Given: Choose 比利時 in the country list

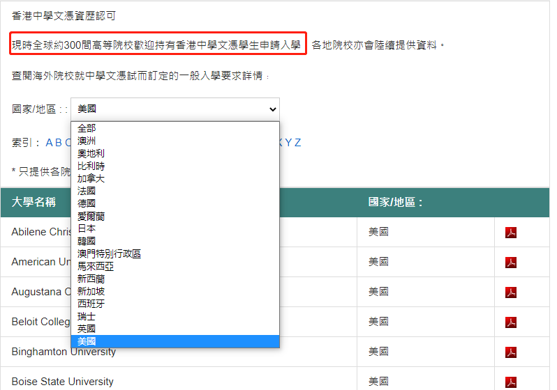Looking at the screenshot, I should tap(175, 166).
